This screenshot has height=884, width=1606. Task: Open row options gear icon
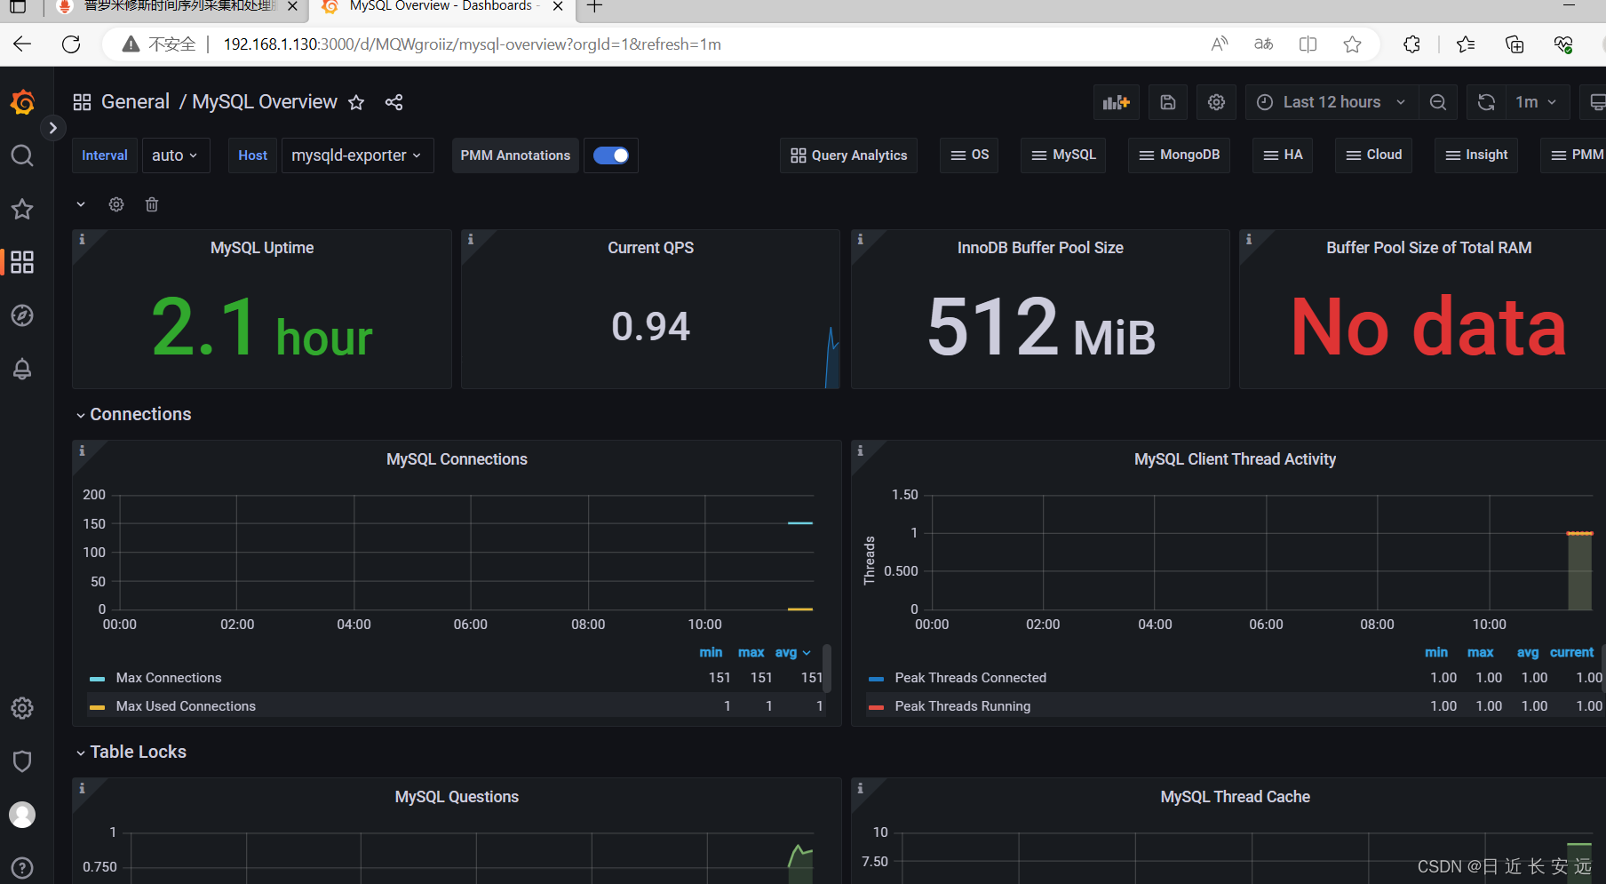(116, 204)
